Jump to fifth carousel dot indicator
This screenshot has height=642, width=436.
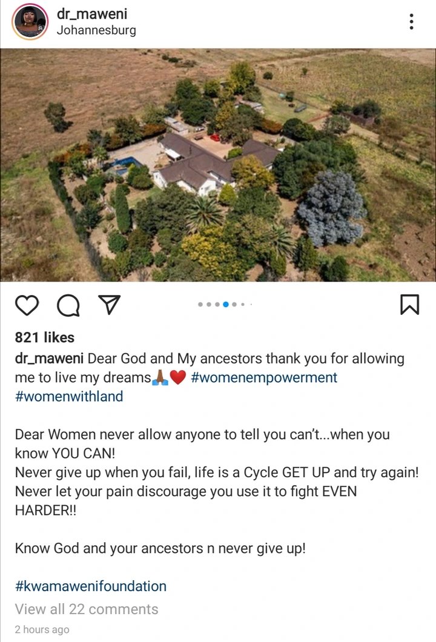(x=234, y=304)
